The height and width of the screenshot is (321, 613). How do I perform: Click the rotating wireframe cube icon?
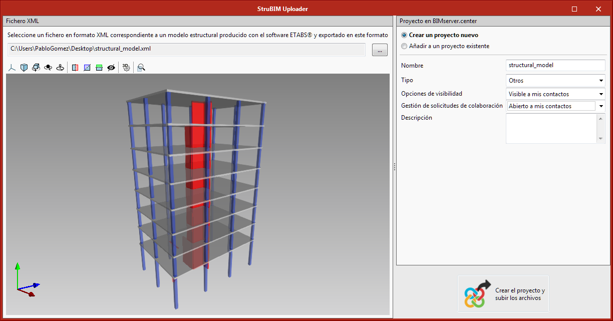pyautogui.click(x=36, y=68)
